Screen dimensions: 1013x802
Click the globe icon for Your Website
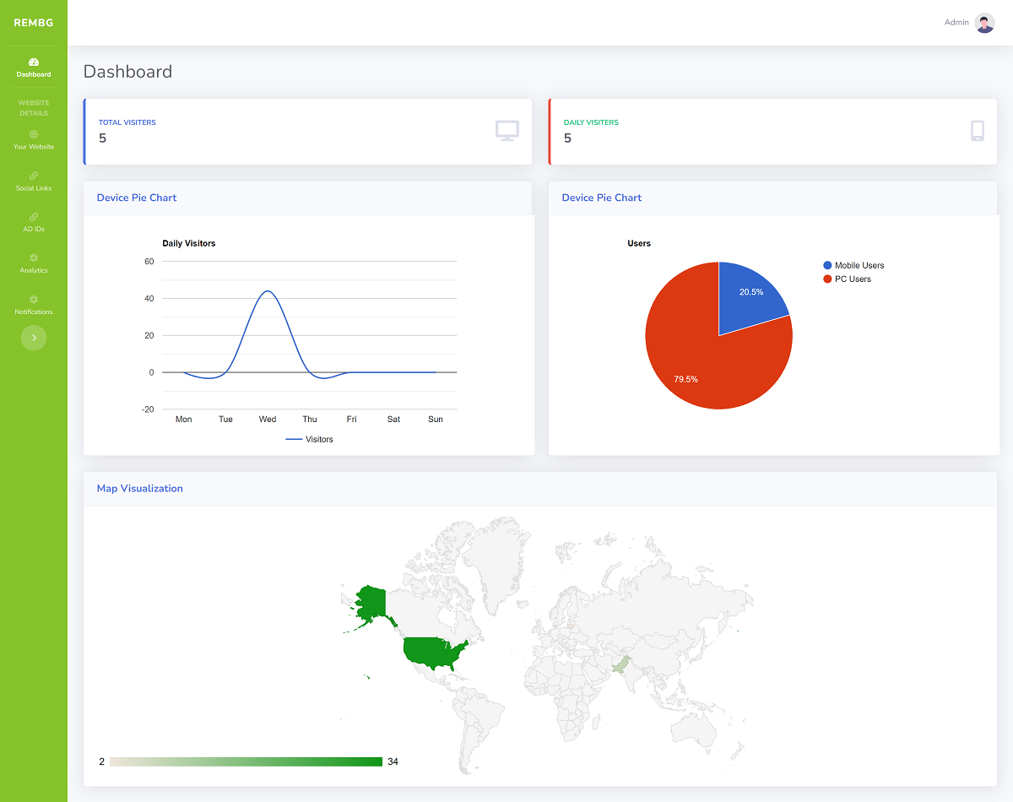point(34,134)
